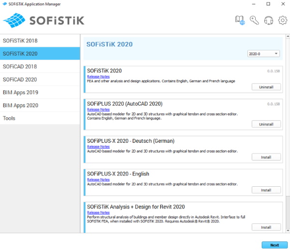Install Analysis + Design for Revit 2020
The height and width of the screenshot is (250, 290).
266,227
